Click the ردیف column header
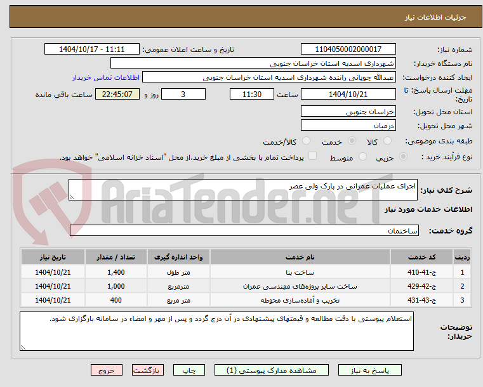Viewport: 483px width, 387px height. [462, 257]
